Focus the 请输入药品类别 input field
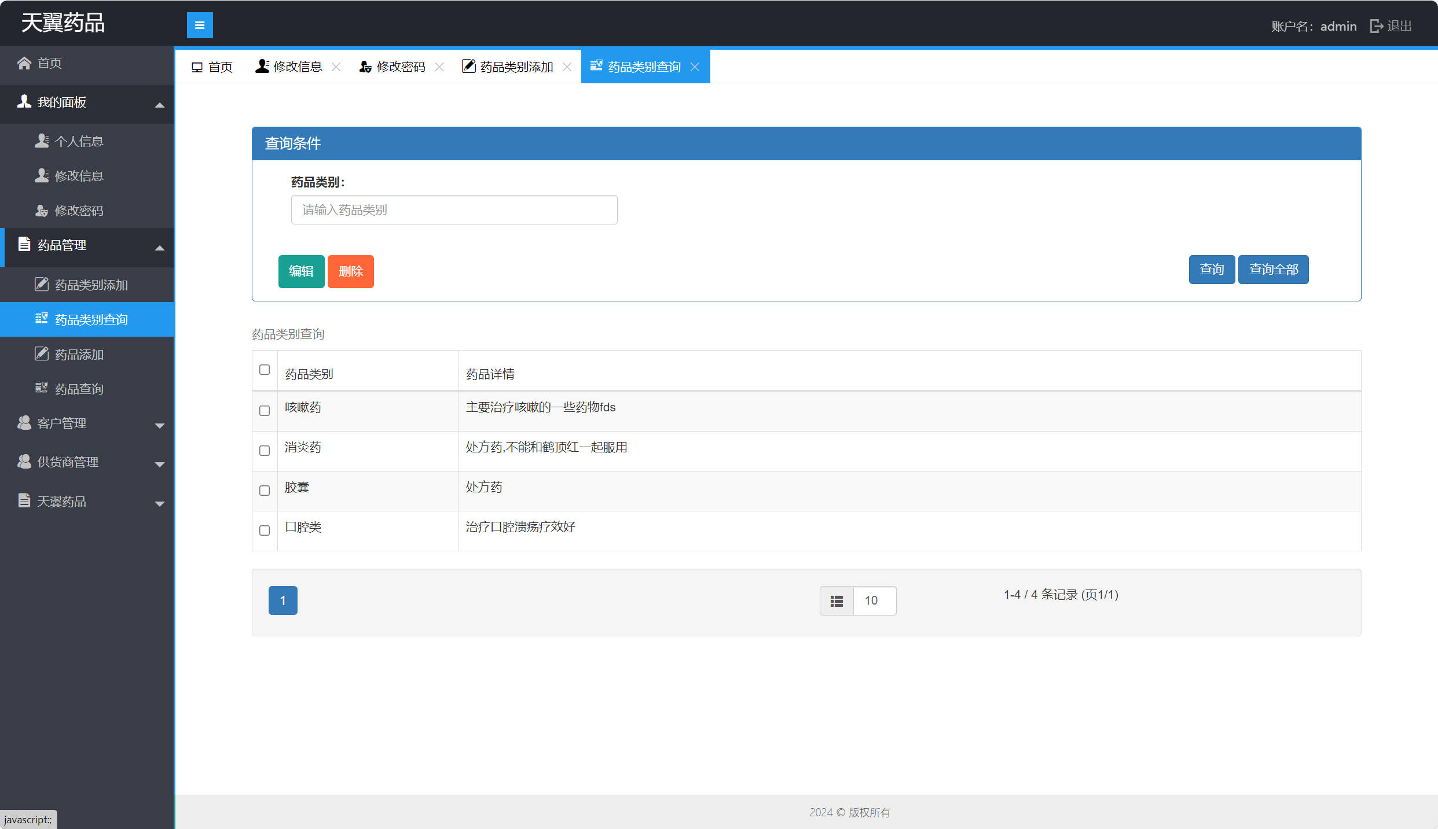 (x=454, y=210)
